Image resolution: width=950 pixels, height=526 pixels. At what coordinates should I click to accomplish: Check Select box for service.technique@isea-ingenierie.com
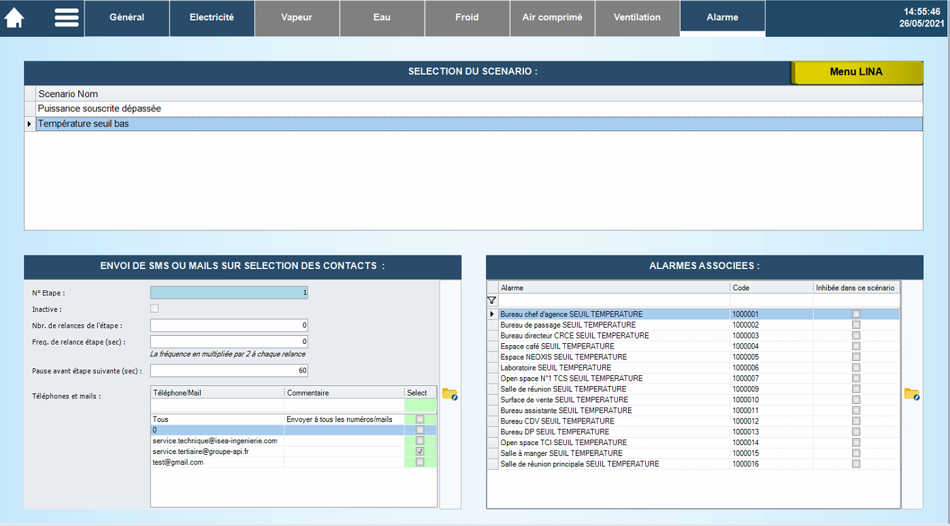click(420, 441)
